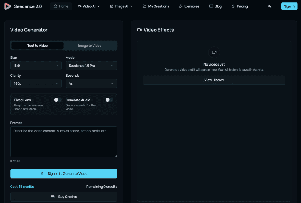This screenshot has width=301, height=203.
Task: Expand the Size 16:9 dropdown
Action: (36, 66)
